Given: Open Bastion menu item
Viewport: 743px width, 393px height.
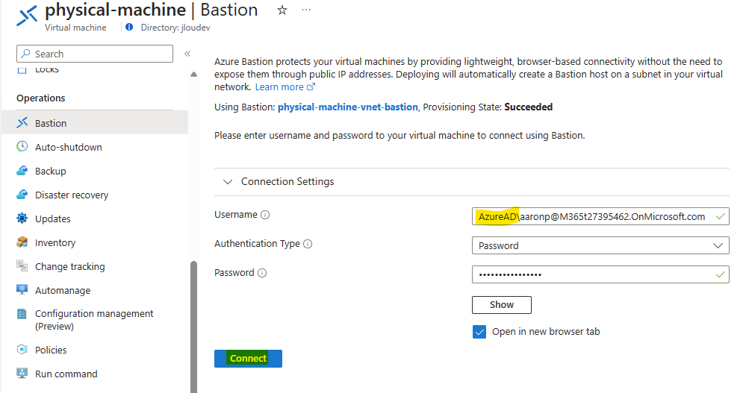Looking at the screenshot, I should point(95,123).
